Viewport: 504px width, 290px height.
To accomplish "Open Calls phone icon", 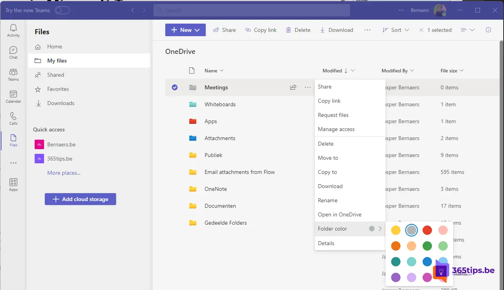I will point(13,118).
